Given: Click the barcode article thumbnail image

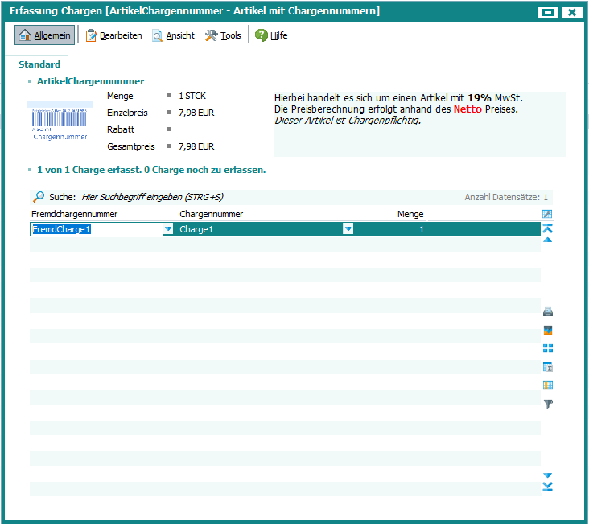Looking at the screenshot, I should [x=60, y=121].
